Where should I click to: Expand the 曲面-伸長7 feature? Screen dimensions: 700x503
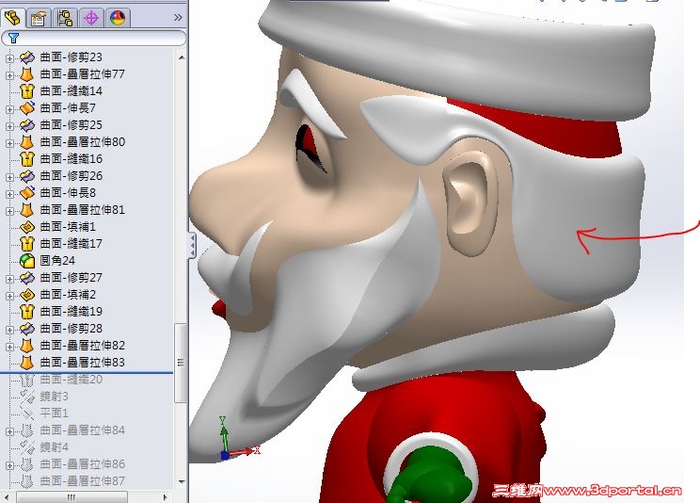(x=9, y=109)
